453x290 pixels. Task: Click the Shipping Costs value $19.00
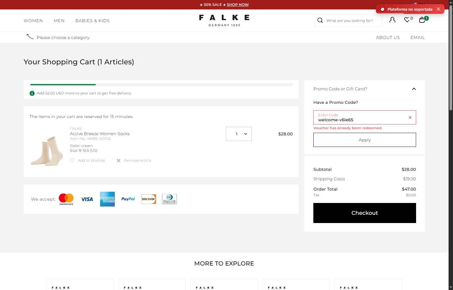point(410,179)
